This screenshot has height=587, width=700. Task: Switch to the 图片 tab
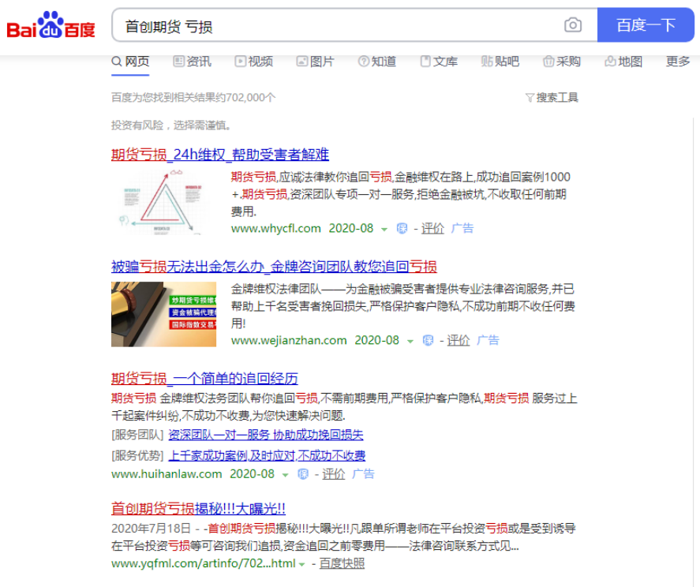point(315,62)
